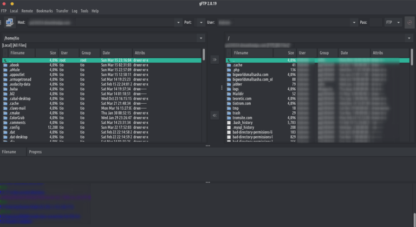Viewport: 416px width, 227px height.
Task: Select the Maildir folder icon
Action: 228,94
